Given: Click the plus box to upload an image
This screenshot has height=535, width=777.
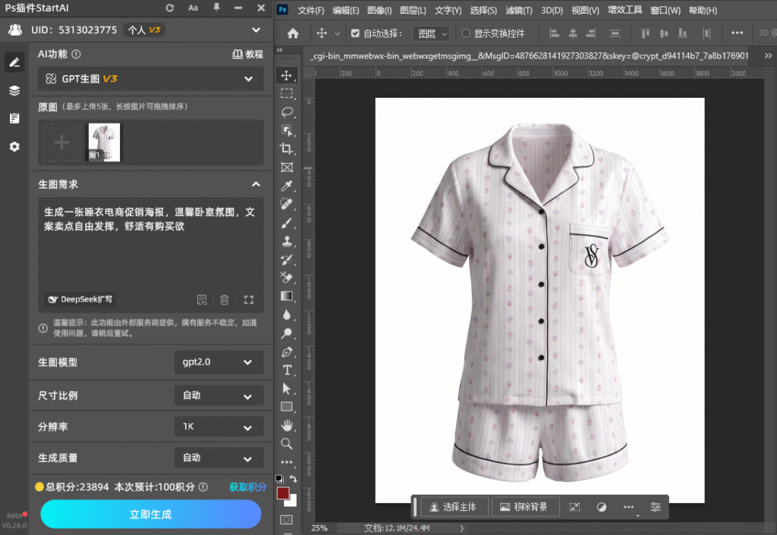Looking at the screenshot, I should [x=61, y=142].
